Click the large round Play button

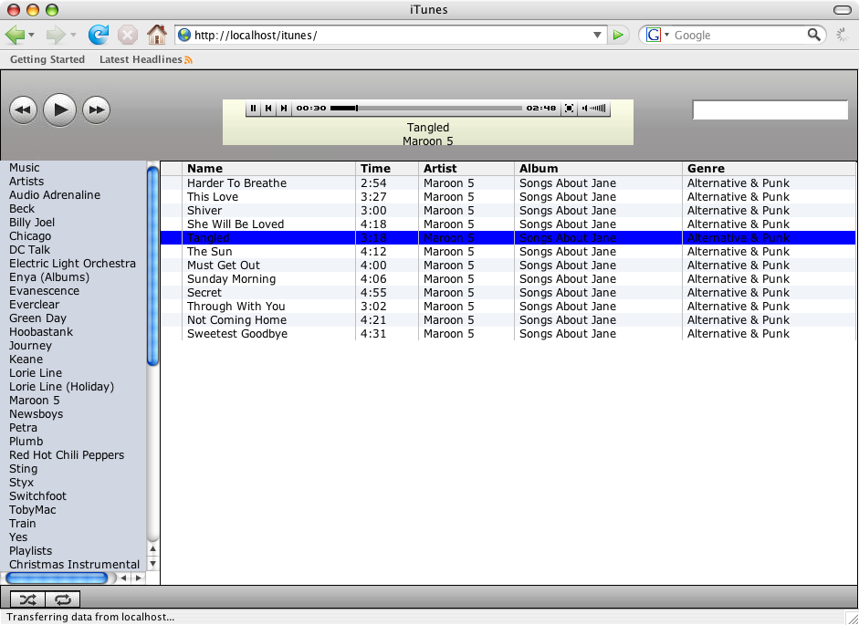(x=59, y=109)
